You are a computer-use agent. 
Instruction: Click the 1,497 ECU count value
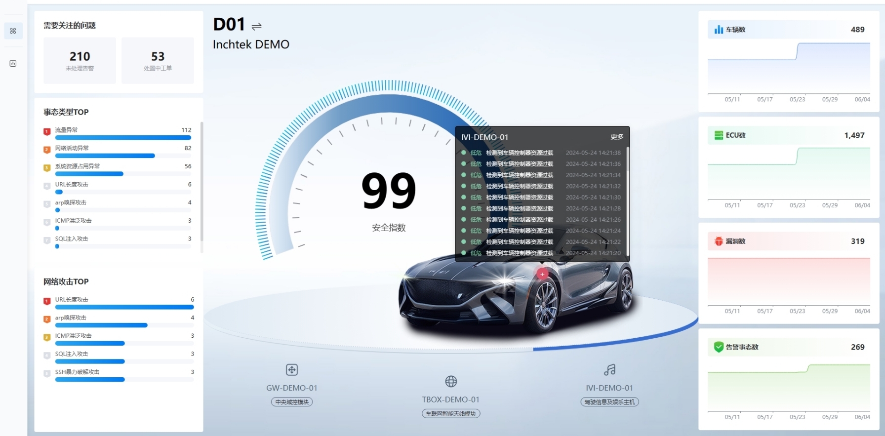tap(854, 135)
